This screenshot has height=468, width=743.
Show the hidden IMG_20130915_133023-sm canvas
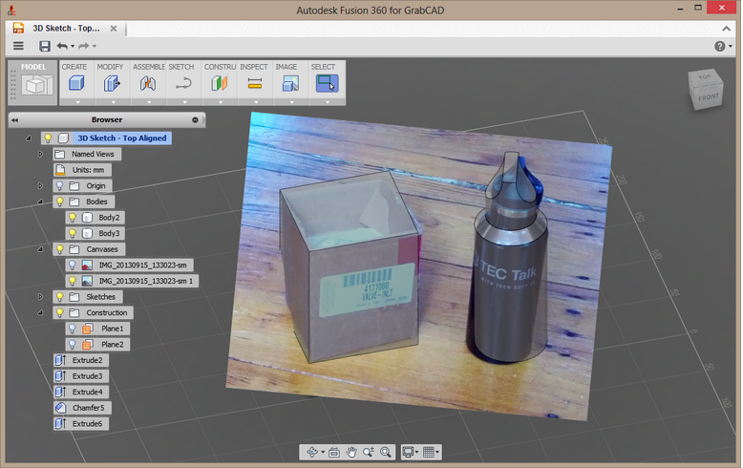click(73, 265)
